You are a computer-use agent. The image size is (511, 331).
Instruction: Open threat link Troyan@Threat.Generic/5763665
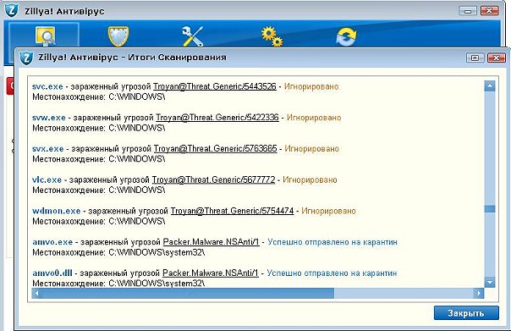[x=216, y=149]
